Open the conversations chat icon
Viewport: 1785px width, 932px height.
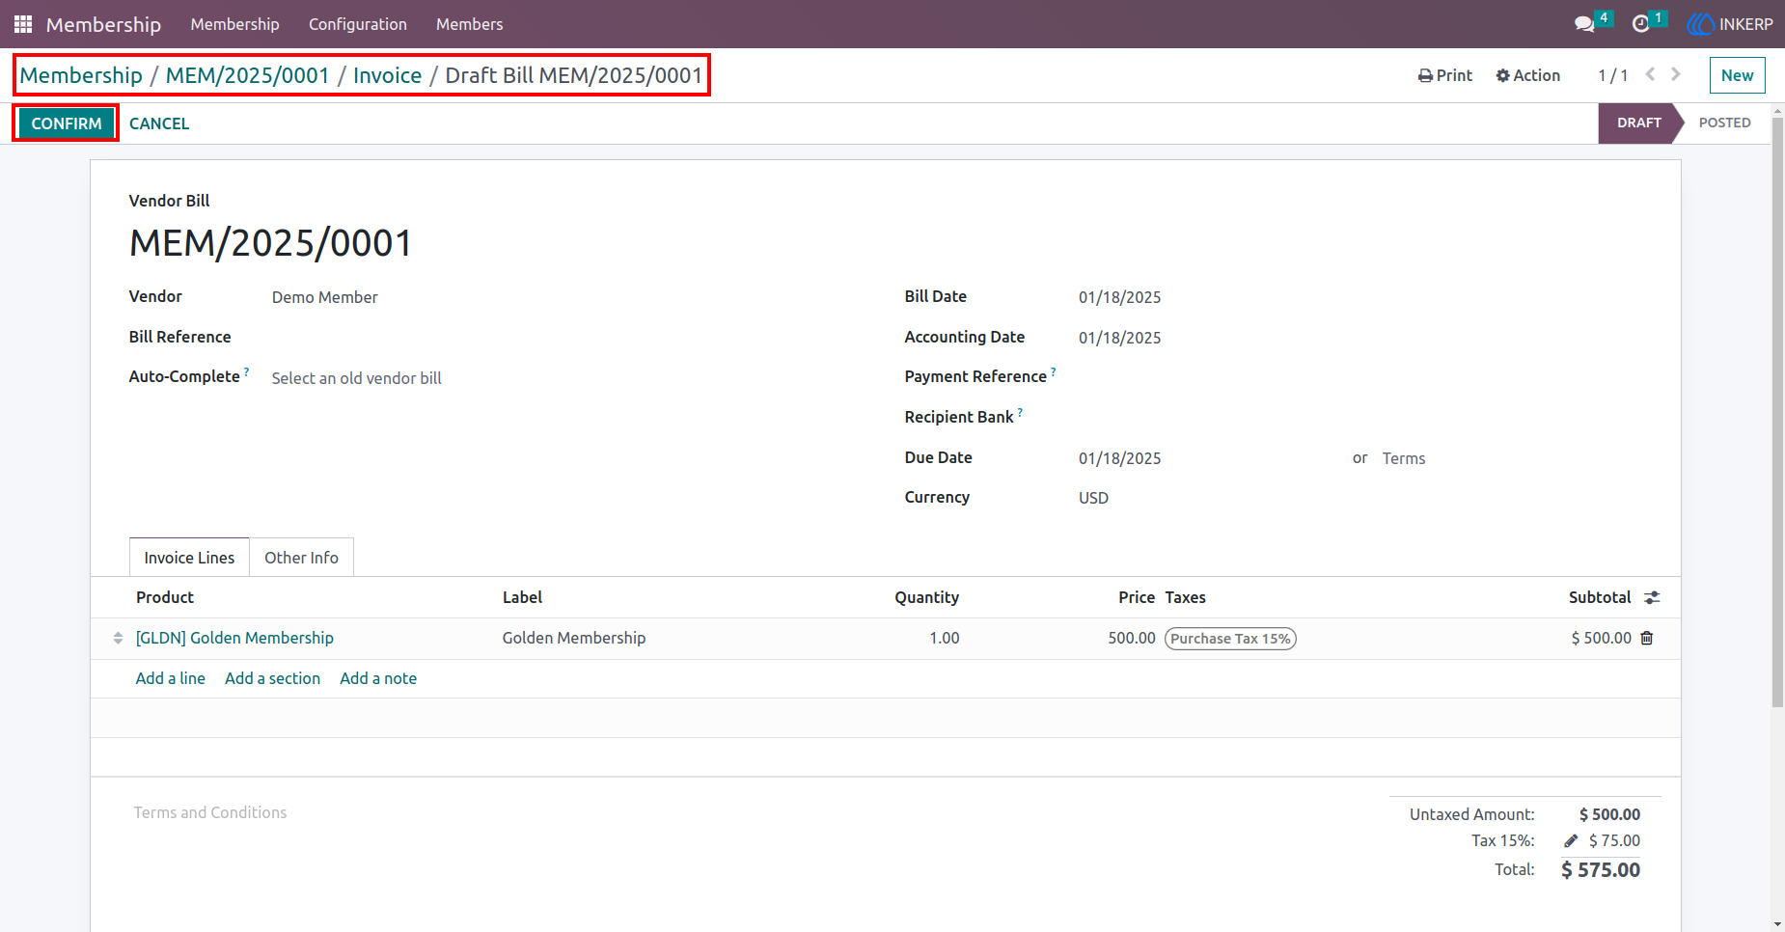[x=1584, y=24]
